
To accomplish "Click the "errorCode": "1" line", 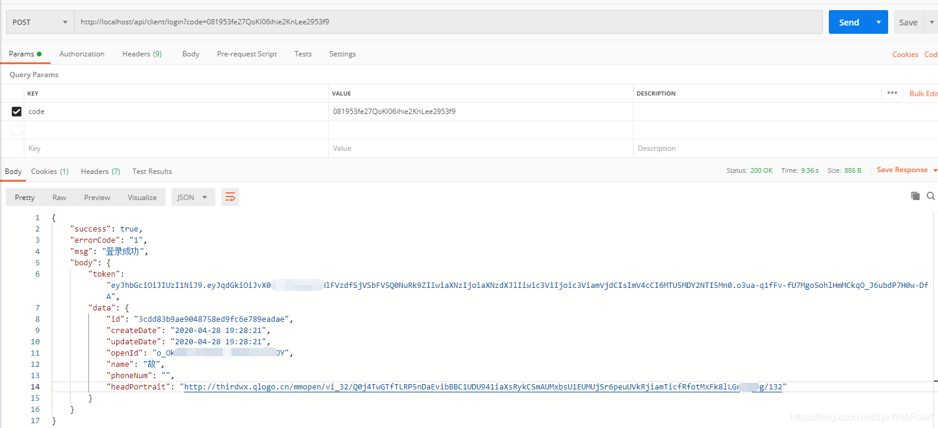I will tap(109, 240).
